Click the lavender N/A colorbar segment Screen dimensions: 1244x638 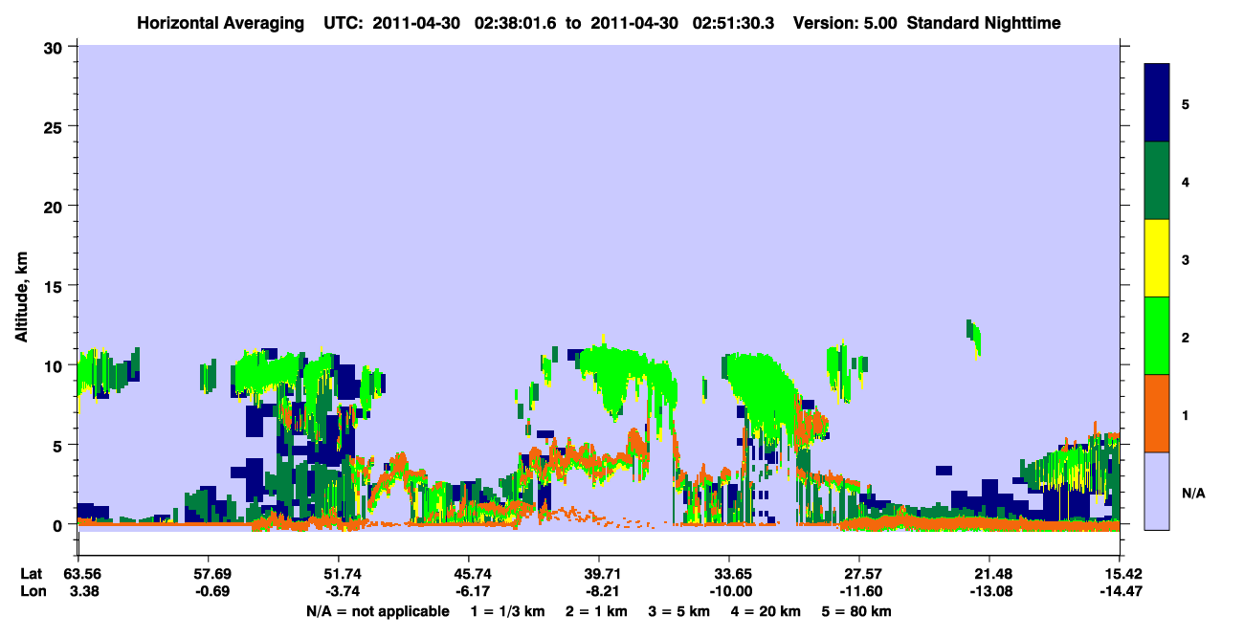coord(1157,490)
